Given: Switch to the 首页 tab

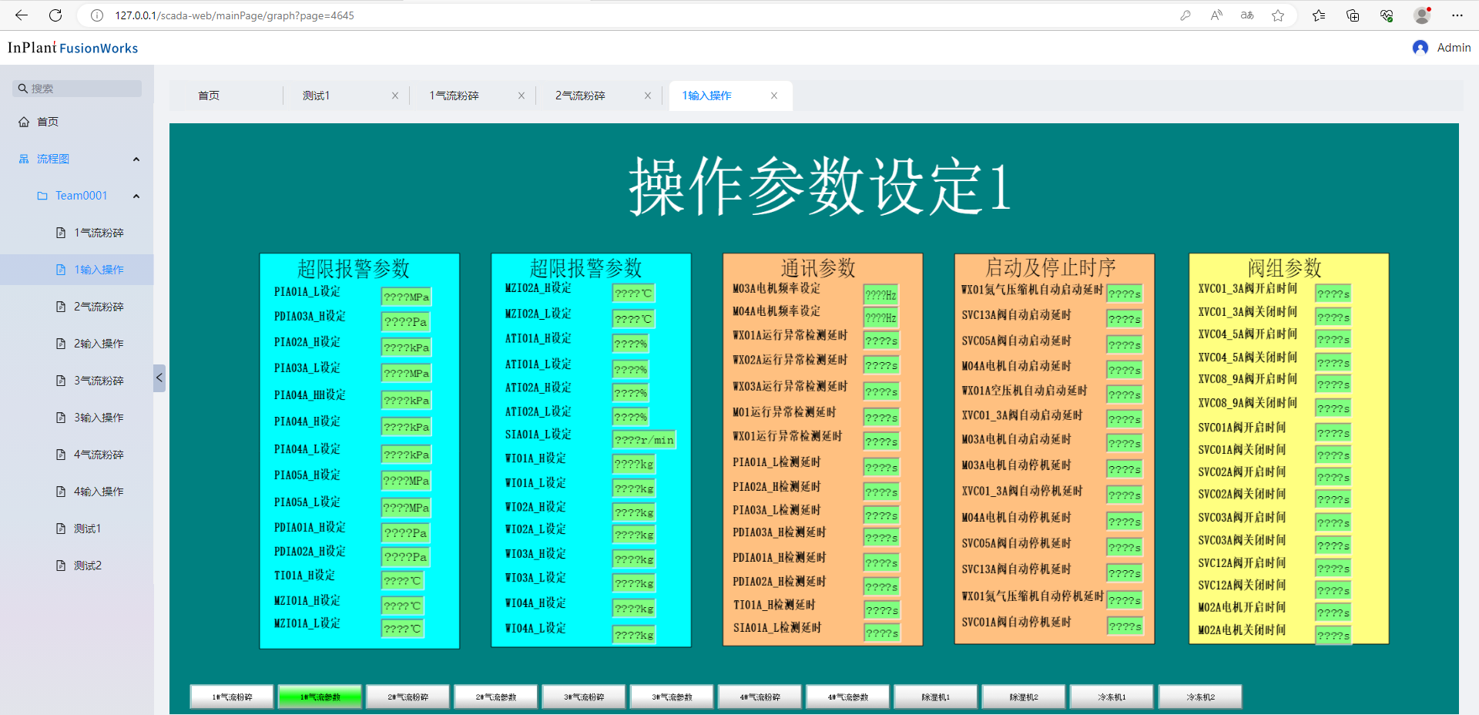Looking at the screenshot, I should (209, 96).
